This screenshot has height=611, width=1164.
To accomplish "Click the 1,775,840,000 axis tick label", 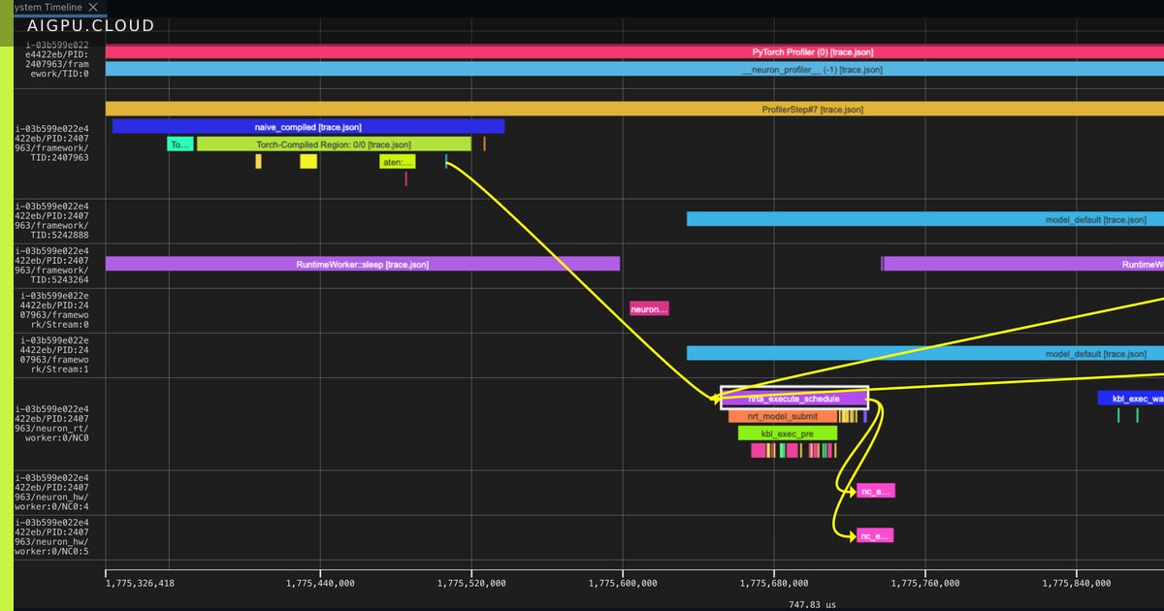I will [x=1077, y=583].
